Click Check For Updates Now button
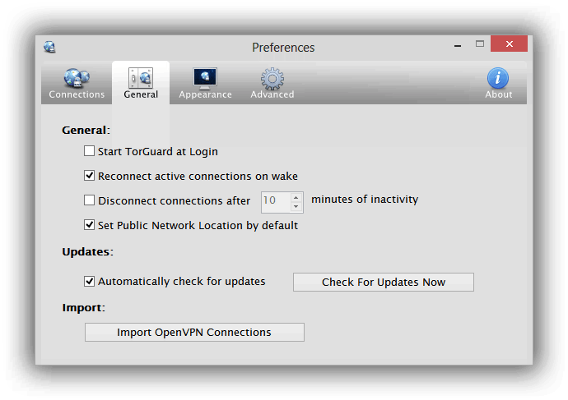 (x=384, y=282)
